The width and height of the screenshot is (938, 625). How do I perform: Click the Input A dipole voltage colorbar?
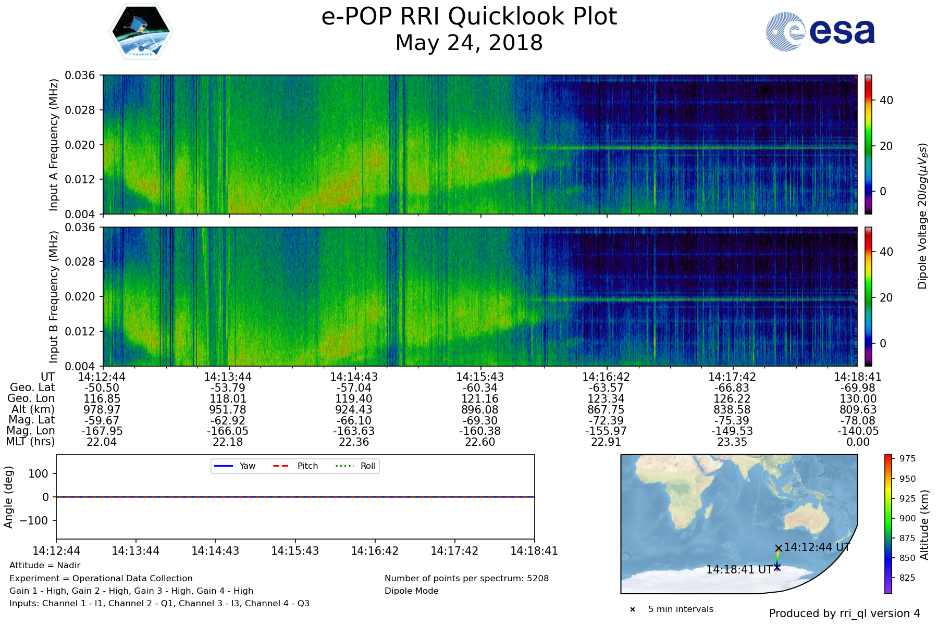(x=868, y=144)
